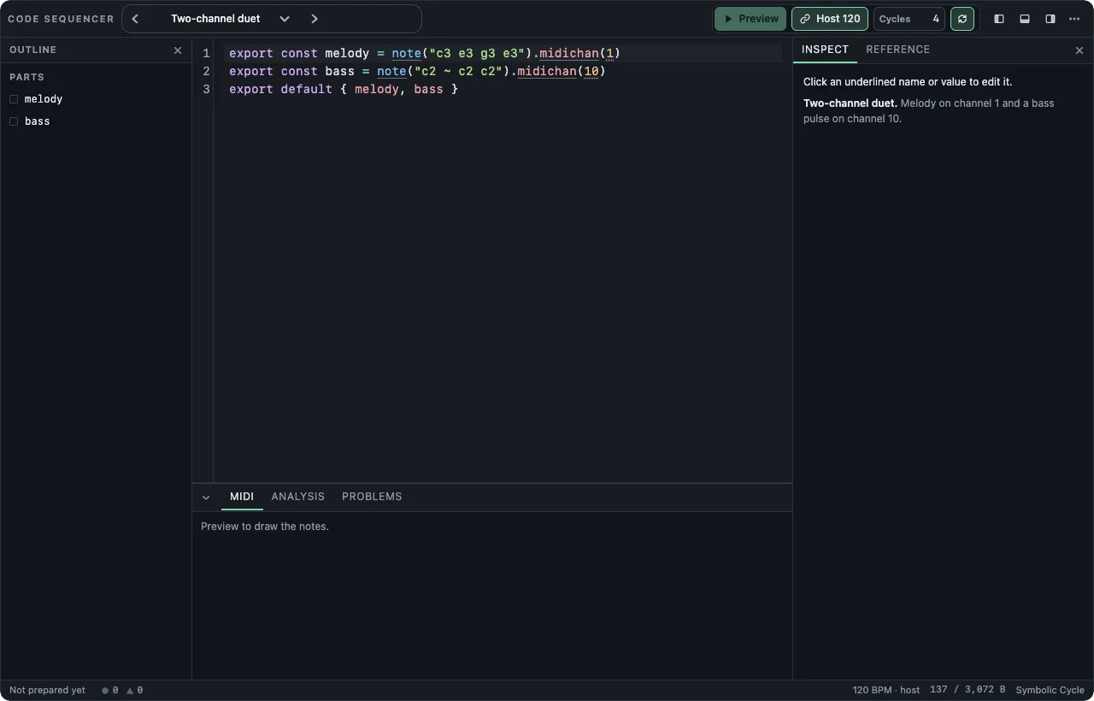Viewport: 1094px width, 701px height.
Task: Click the "120 BPM · host" status entry
Action: click(886, 691)
